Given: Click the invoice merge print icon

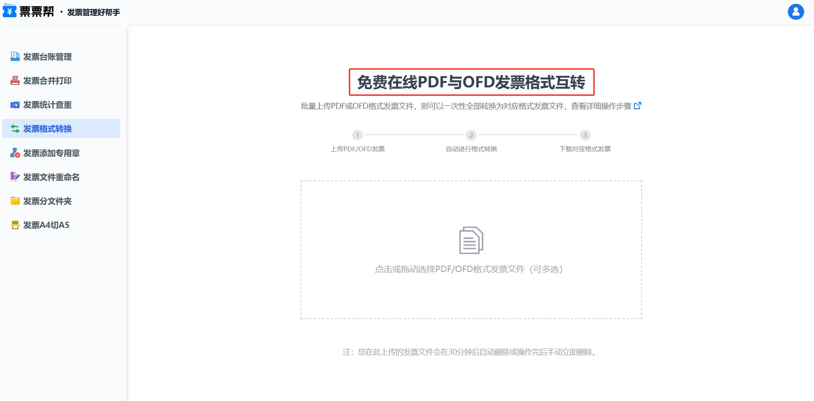Looking at the screenshot, I should coord(15,81).
